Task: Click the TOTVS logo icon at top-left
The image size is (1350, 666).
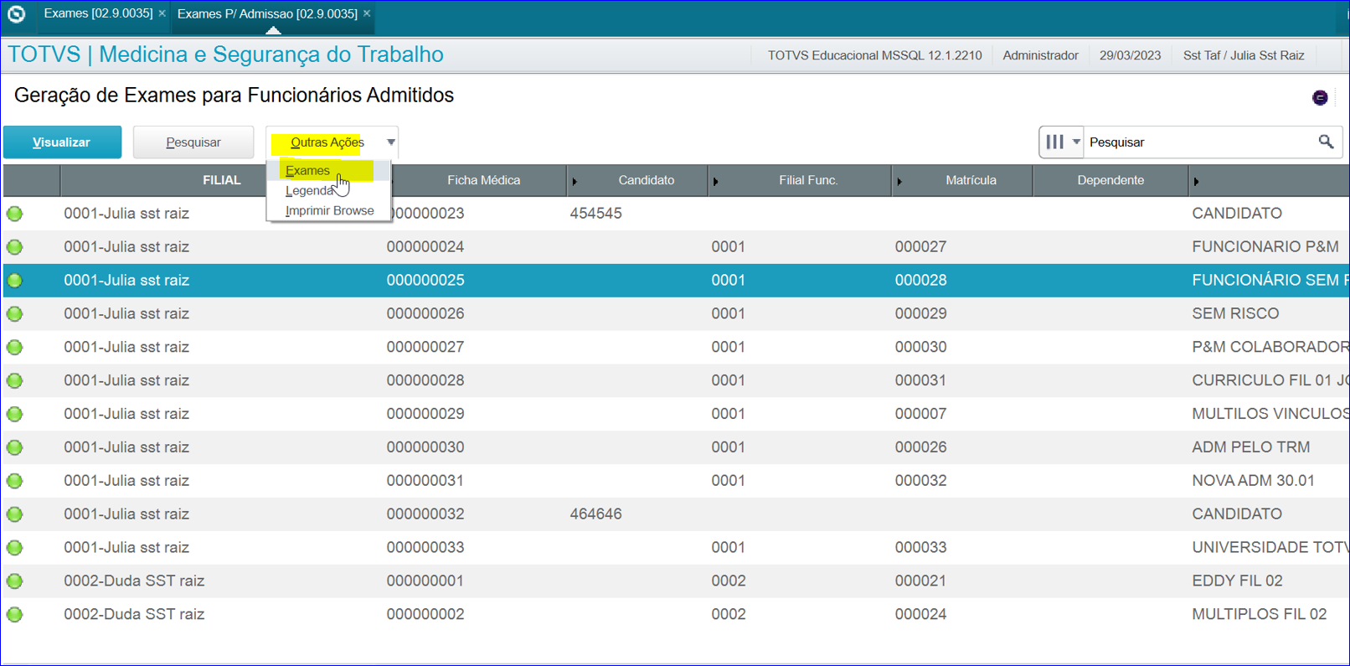Action: (x=16, y=14)
